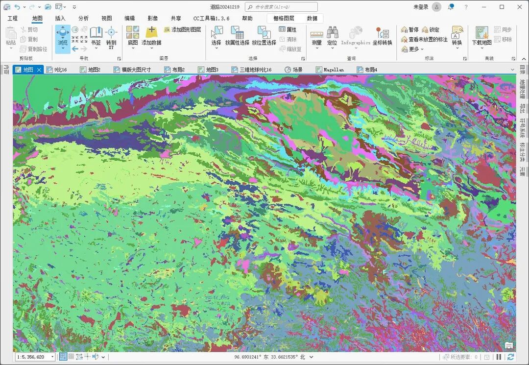The height and width of the screenshot is (365, 529).
Task: Open the 地理处理 (Geoprocessing) side pane tab
Action: 522,89
